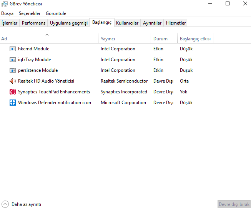Click Intel Corporation in hkcmd Module row
The image size is (251, 209).
(x=118, y=49)
